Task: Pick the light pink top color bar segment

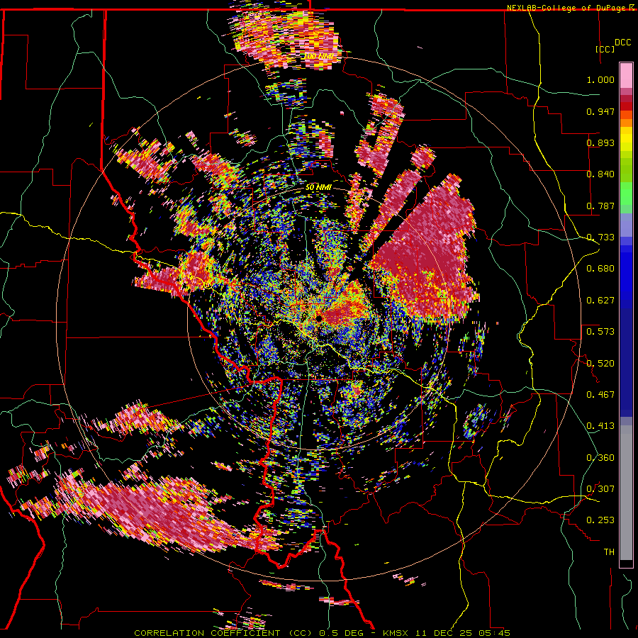Action: (626, 76)
